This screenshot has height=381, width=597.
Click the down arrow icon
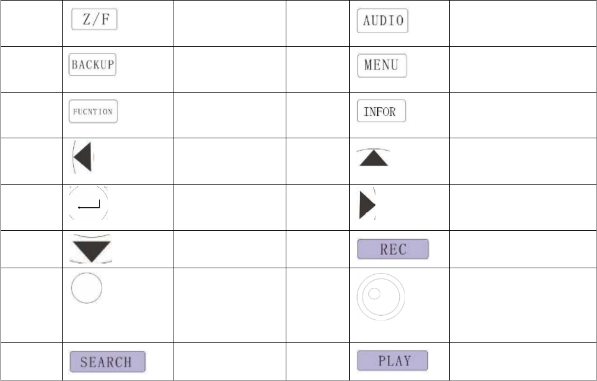pyautogui.click(x=90, y=250)
